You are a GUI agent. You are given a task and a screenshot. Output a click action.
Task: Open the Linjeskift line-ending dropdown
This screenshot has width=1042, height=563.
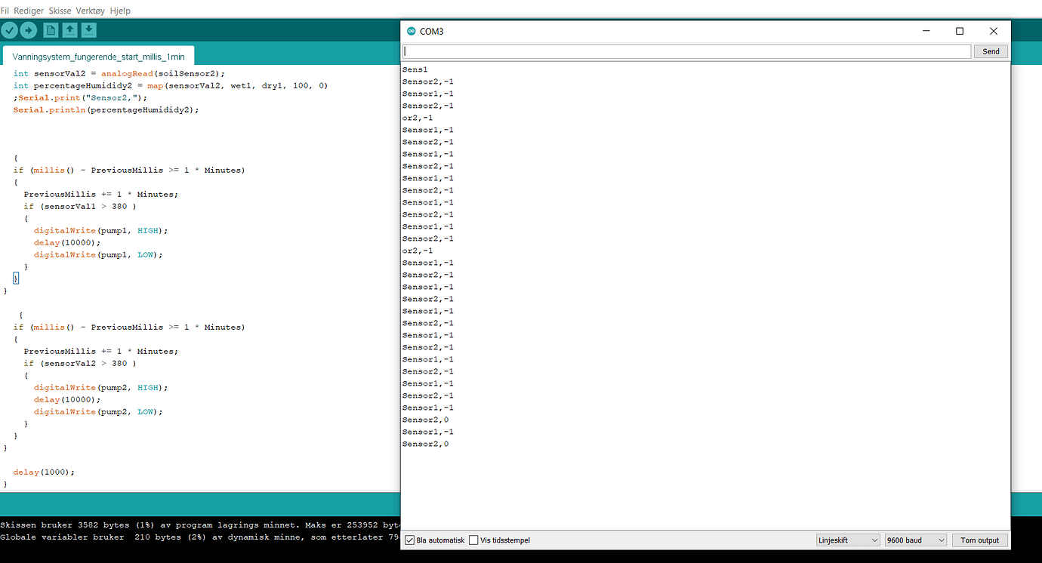847,540
